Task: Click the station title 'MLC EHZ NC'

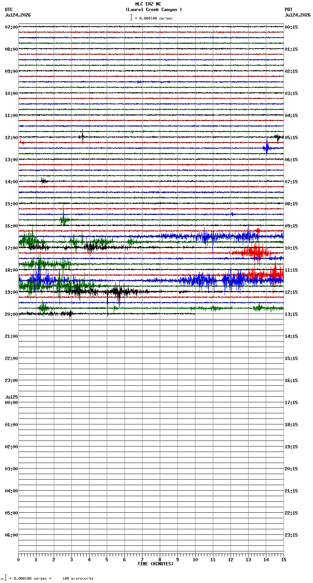Action: 148,4
